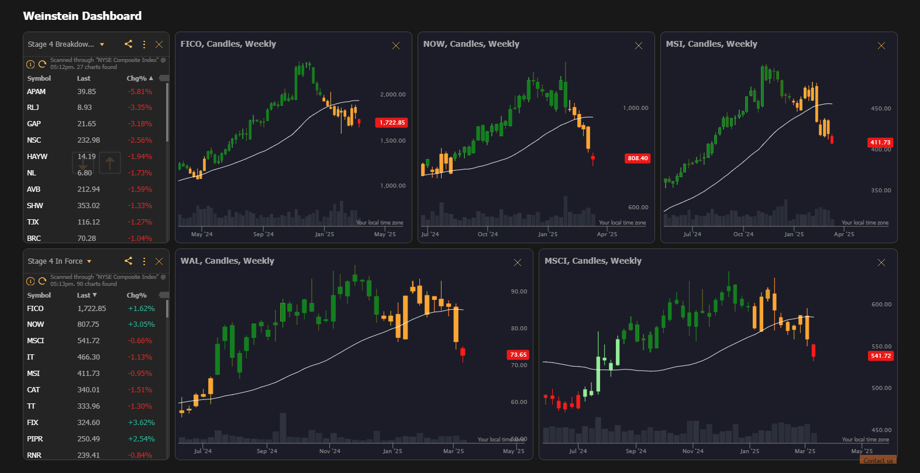Click the MSCI, Candles, Weekly chart title
The image size is (920, 473).
[x=593, y=261]
